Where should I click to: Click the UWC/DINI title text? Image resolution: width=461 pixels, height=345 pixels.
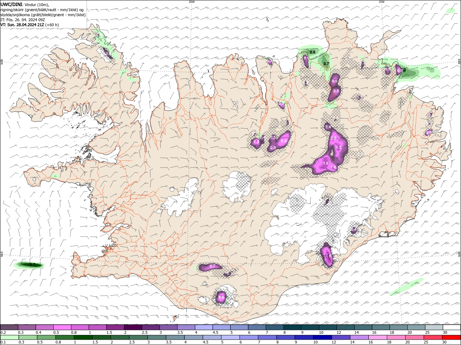tap(11, 4)
